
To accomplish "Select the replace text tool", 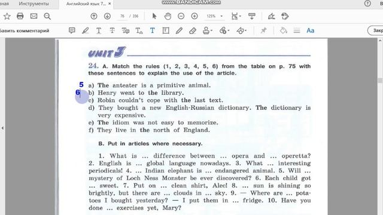I will 126,30.
